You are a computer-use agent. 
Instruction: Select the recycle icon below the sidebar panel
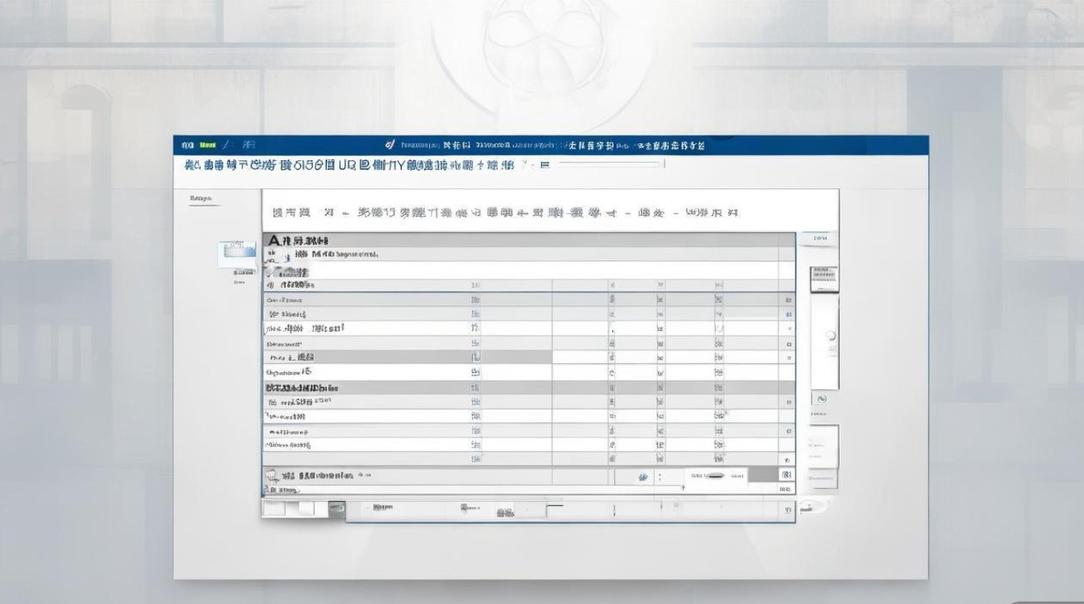pos(820,398)
